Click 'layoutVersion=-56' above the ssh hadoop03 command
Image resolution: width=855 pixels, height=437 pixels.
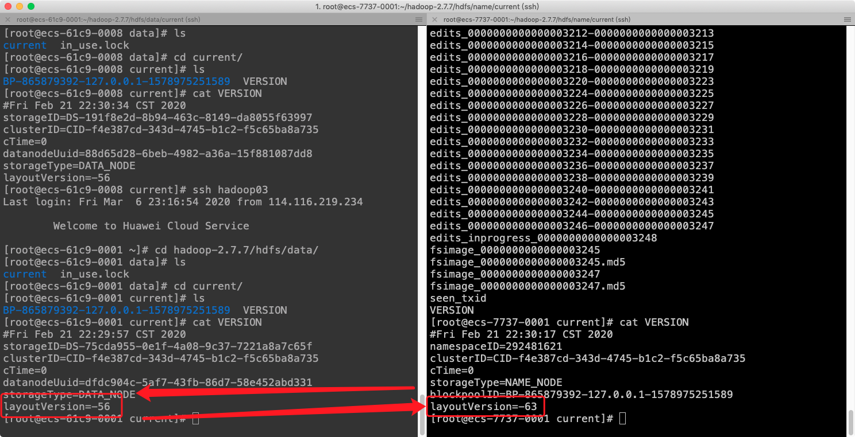56,178
